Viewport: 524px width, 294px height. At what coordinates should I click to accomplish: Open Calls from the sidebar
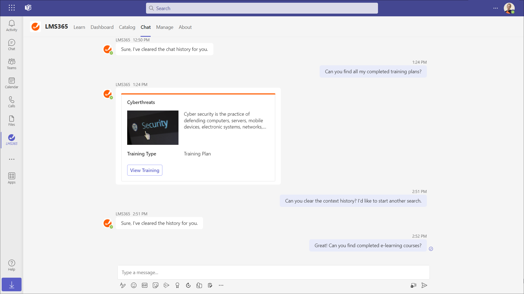point(11,102)
